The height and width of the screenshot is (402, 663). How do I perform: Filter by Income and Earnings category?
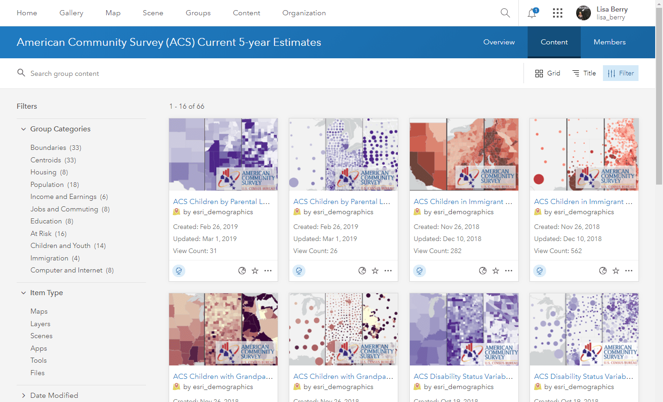69,197
